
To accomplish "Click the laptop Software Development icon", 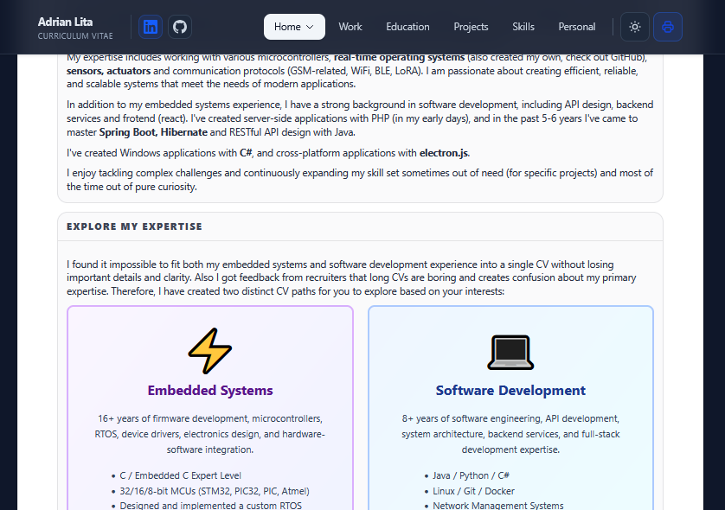I will (x=510, y=351).
